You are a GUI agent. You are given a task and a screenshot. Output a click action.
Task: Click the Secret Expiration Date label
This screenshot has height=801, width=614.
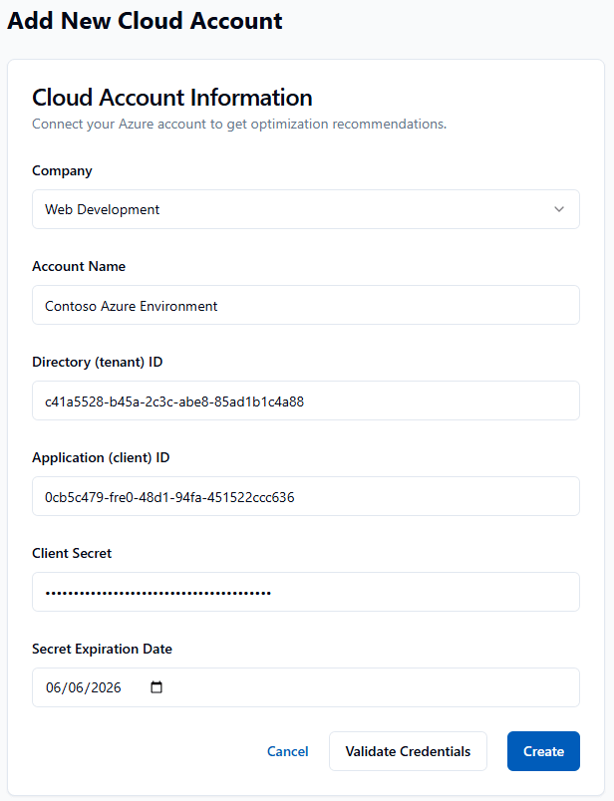click(x=102, y=649)
